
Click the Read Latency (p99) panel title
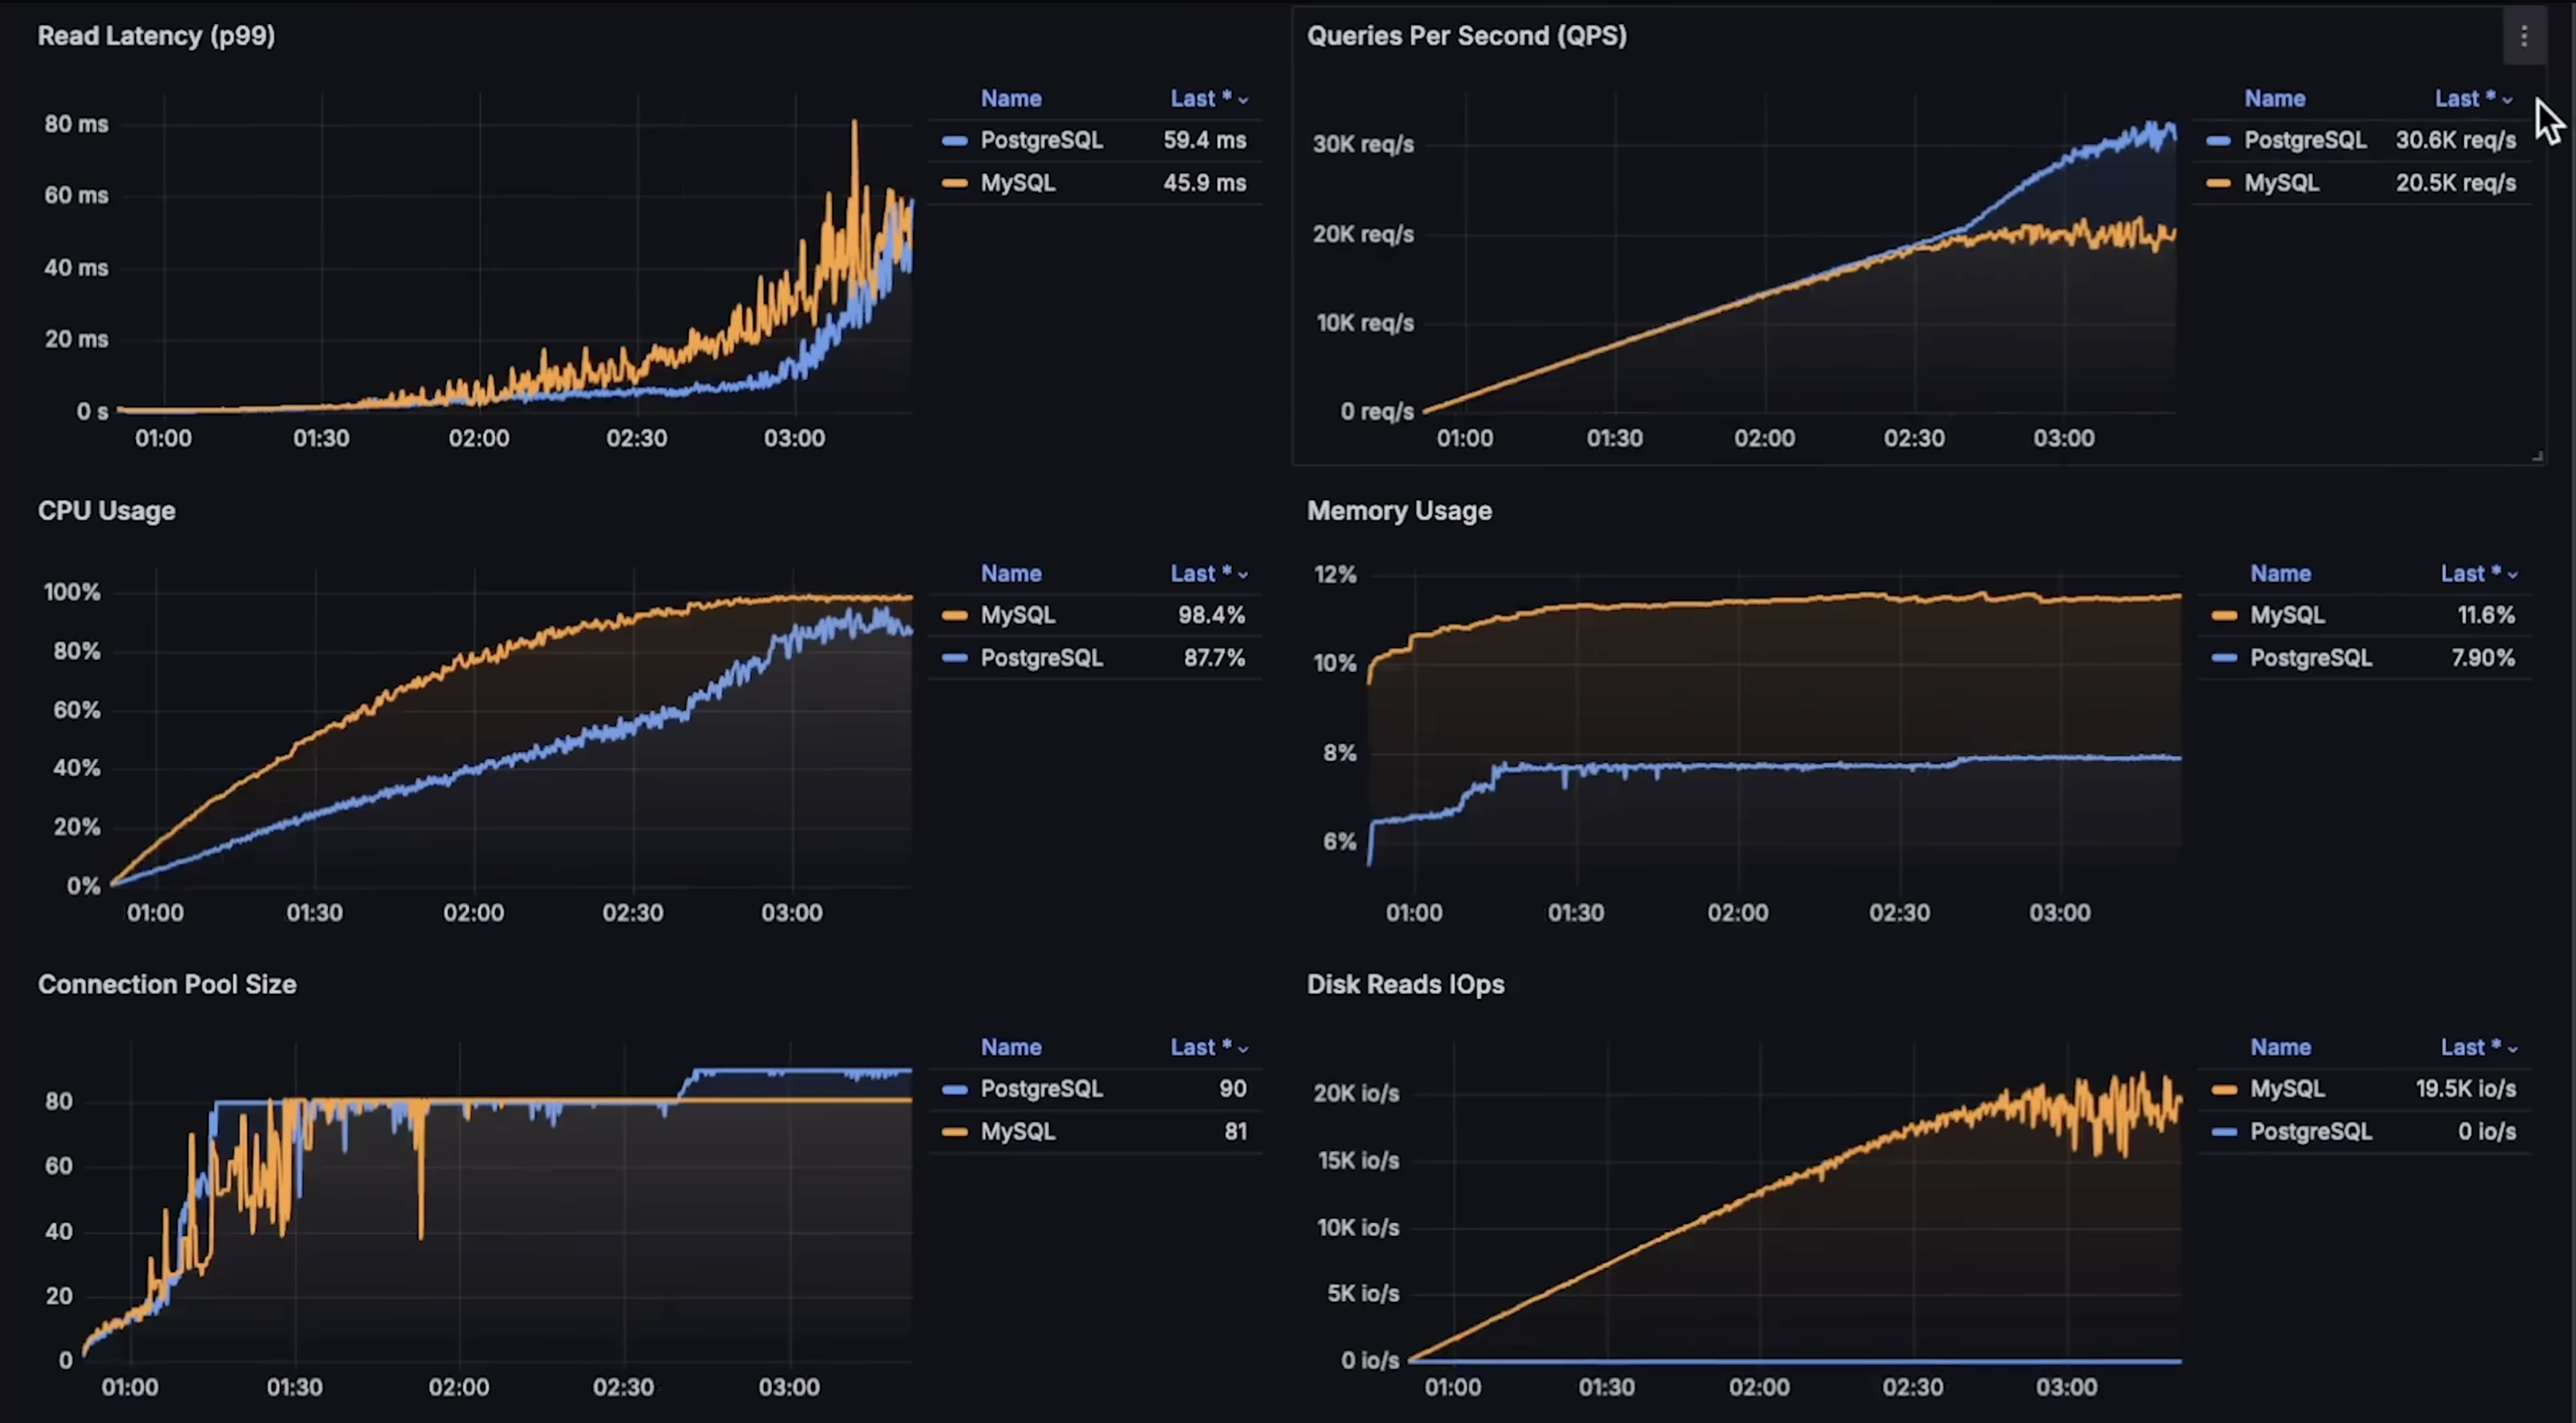pyautogui.click(x=156, y=36)
